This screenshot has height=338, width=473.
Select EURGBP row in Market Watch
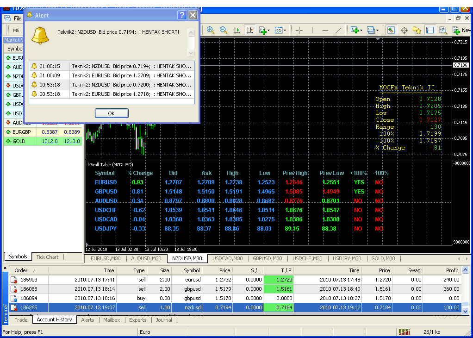click(43, 132)
